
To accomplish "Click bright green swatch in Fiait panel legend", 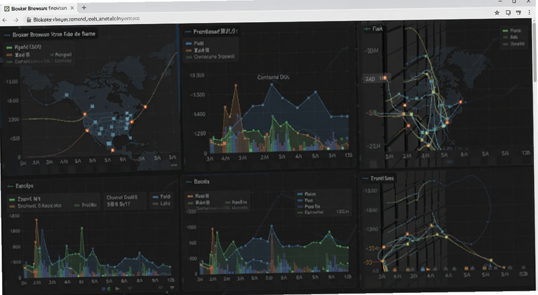I will pos(505,31).
